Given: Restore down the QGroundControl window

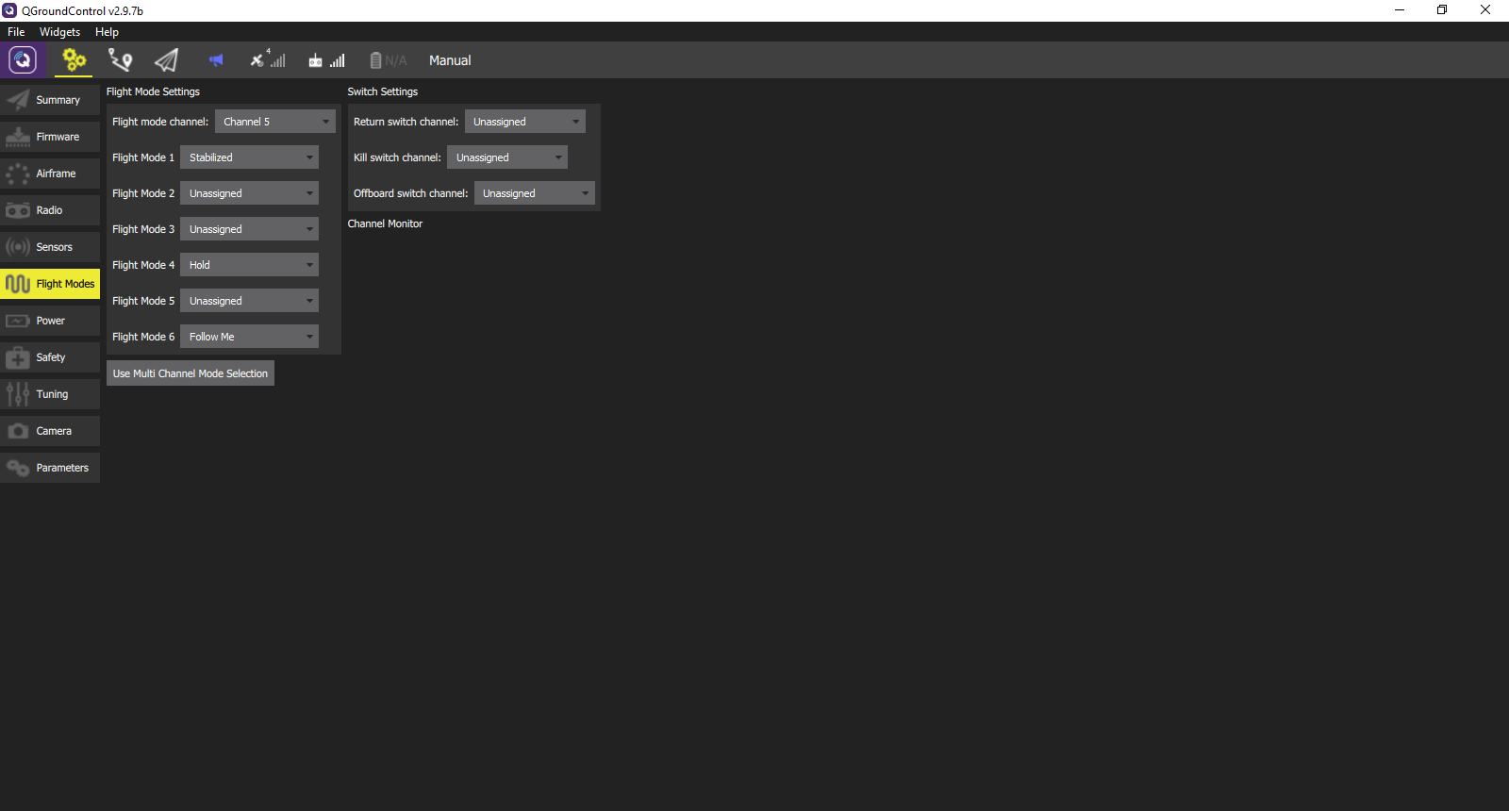Looking at the screenshot, I should click(x=1442, y=10).
